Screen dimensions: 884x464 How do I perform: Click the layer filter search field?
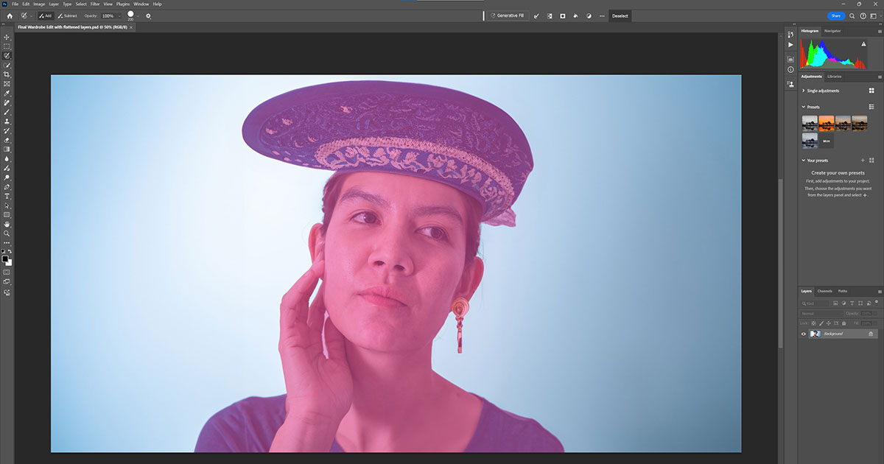coord(810,303)
